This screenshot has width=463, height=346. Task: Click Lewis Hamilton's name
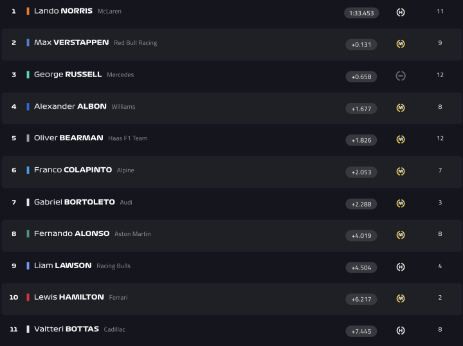point(69,297)
